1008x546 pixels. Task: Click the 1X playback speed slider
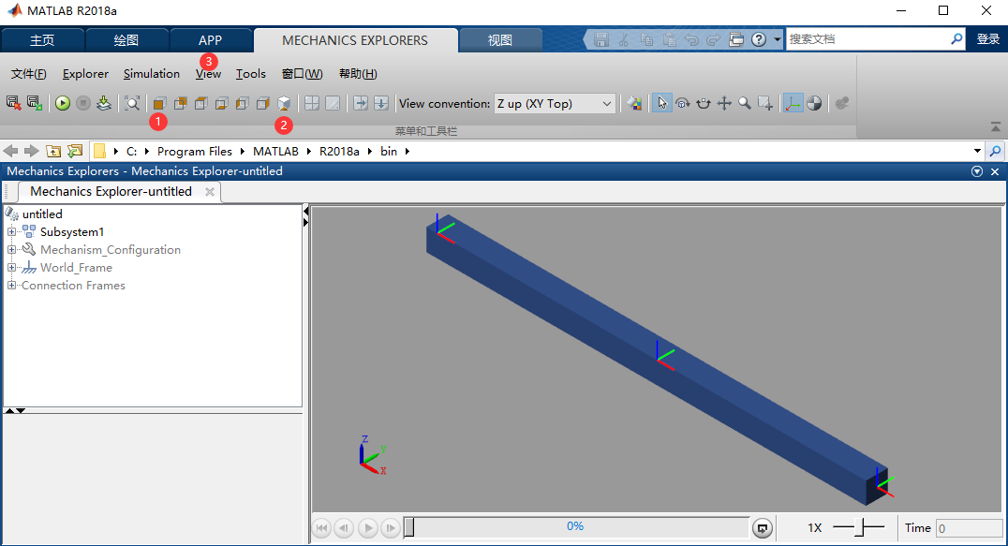point(859,527)
